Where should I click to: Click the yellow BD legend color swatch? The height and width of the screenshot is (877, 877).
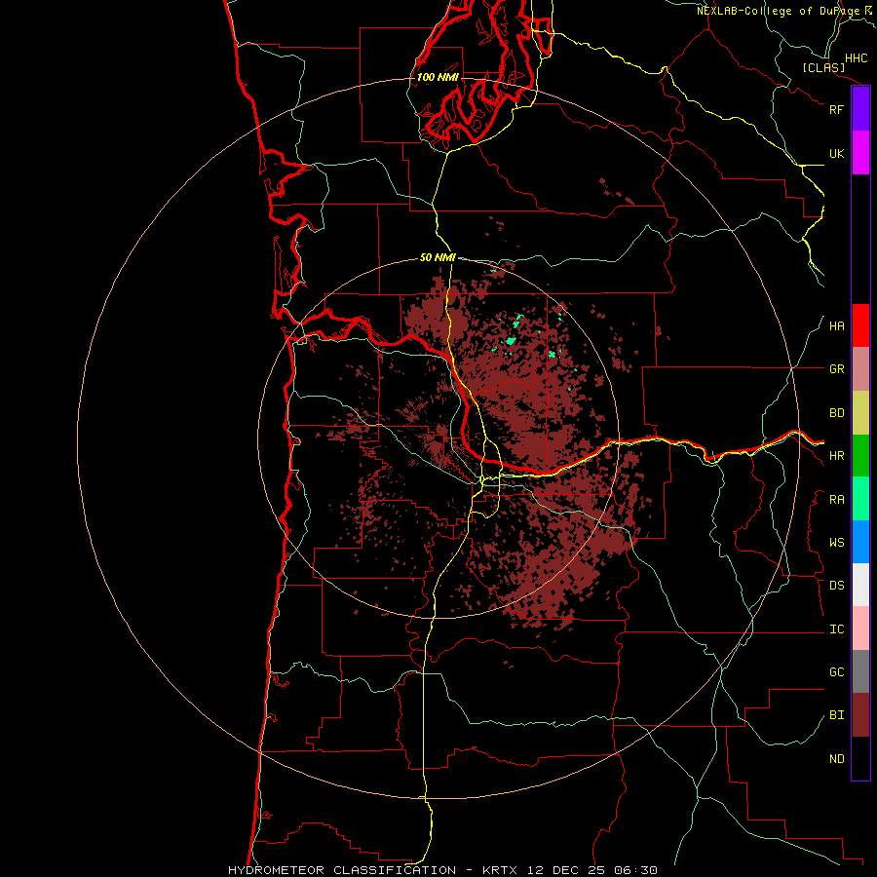click(860, 413)
